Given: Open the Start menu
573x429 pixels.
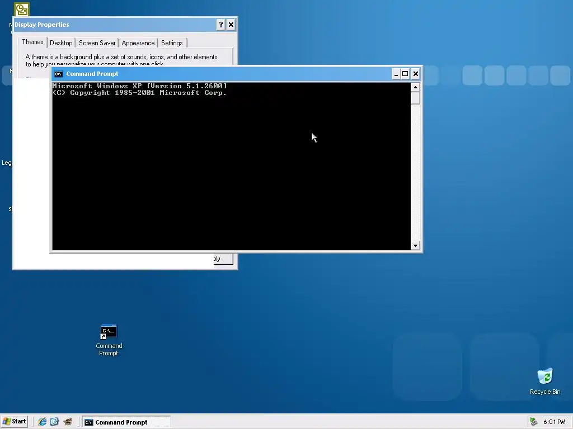Looking at the screenshot, I should [x=14, y=422].
